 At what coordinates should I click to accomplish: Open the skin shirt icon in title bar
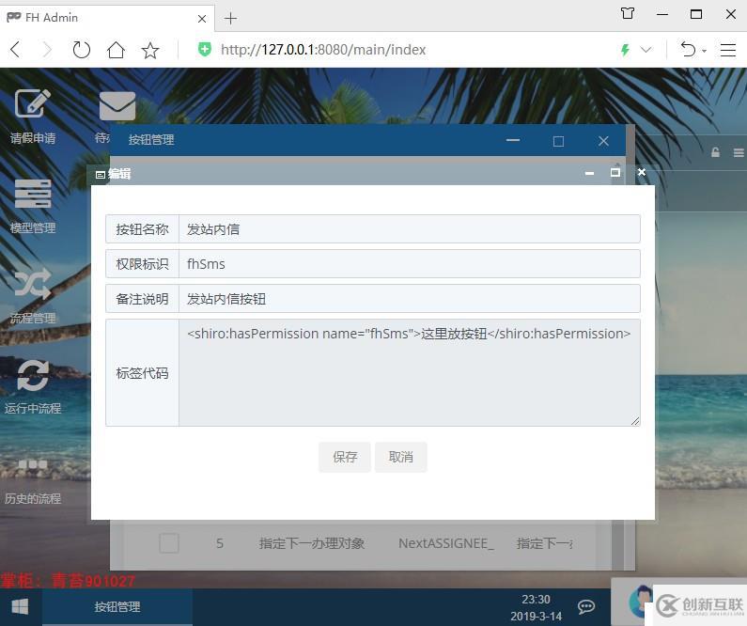tap(628, 13)
